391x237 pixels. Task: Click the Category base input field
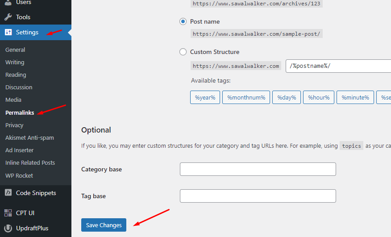click(258, 169)
